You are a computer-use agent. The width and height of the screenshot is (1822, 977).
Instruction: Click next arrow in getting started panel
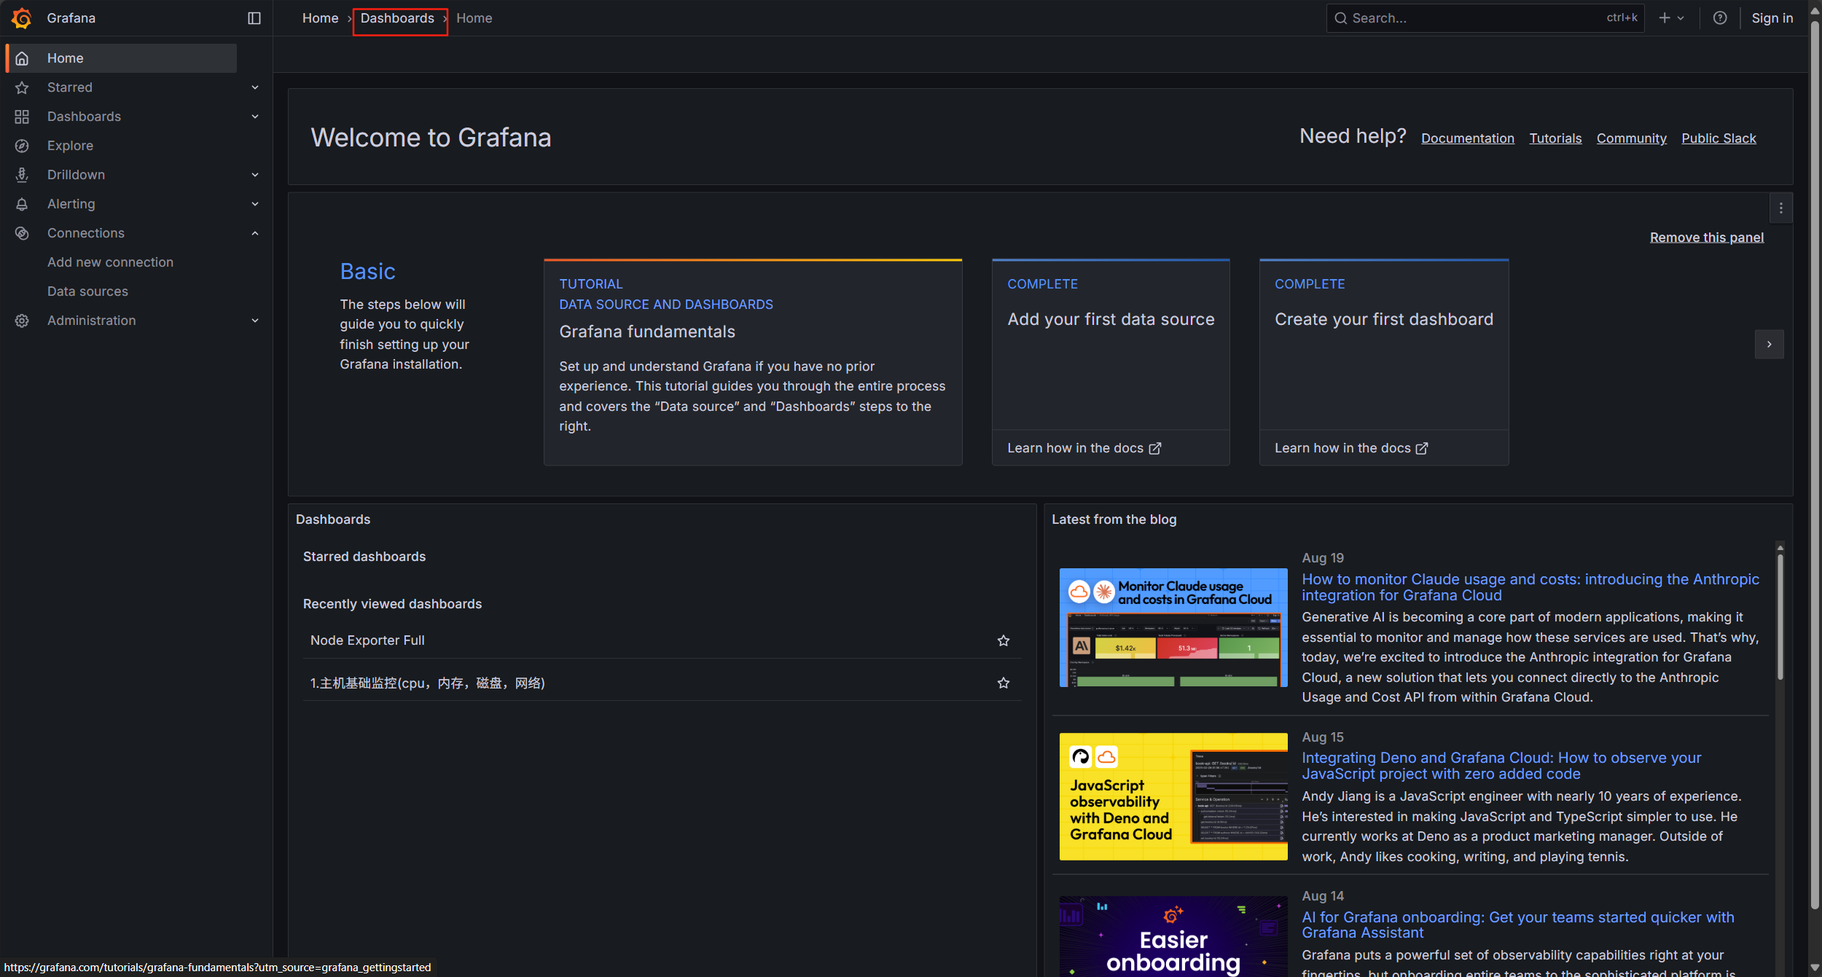1770,345
